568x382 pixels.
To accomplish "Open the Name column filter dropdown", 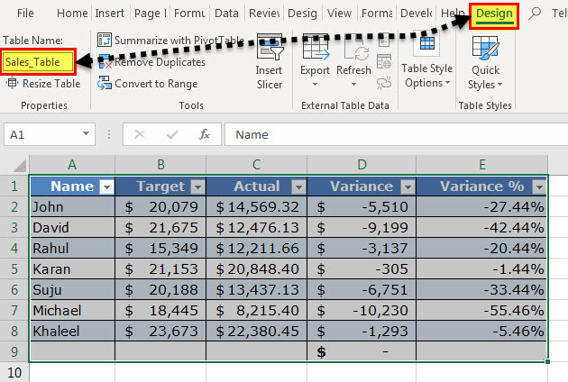I will [105, 186].
